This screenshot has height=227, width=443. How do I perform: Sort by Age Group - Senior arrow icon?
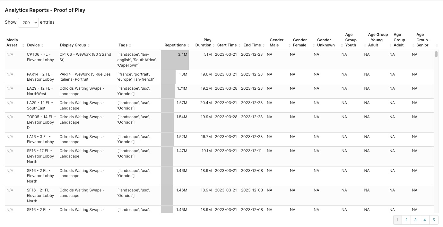[x=436, y=45]
